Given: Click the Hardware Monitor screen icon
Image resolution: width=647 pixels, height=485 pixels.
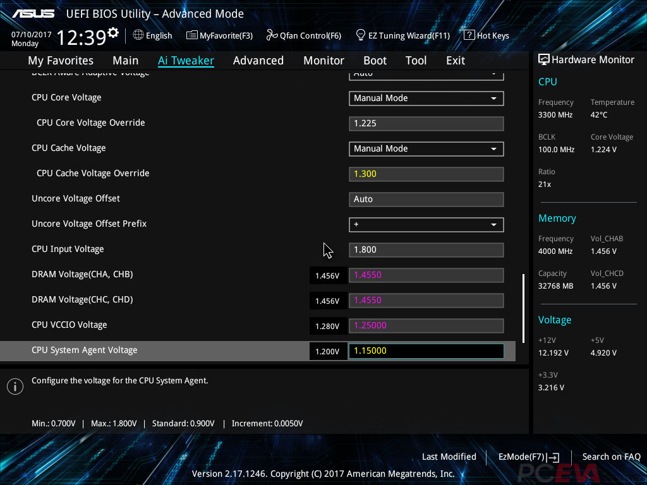Looking at the screenshot, I should point(544,60).
